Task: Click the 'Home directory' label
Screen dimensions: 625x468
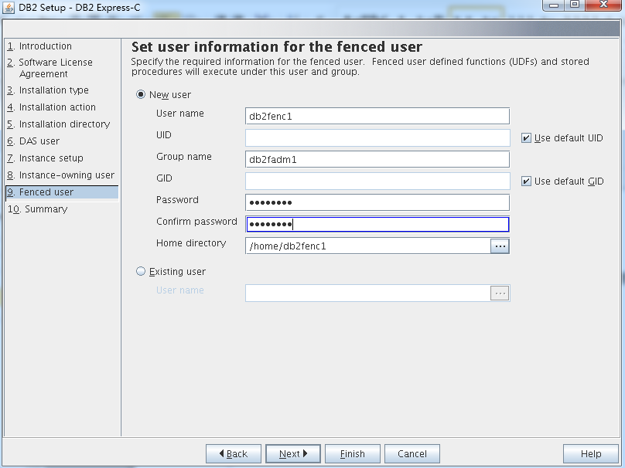Action: [x=191, y=243]
